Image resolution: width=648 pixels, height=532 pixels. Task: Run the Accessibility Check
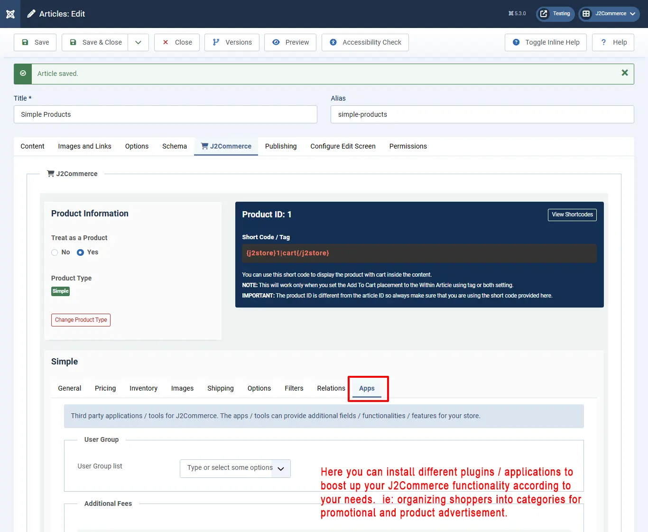coord(365,42)
